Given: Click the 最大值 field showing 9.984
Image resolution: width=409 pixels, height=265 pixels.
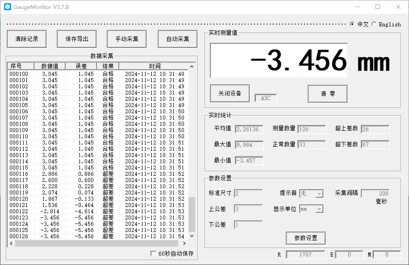Looking at the screenshot, I should tap(249, 145).
